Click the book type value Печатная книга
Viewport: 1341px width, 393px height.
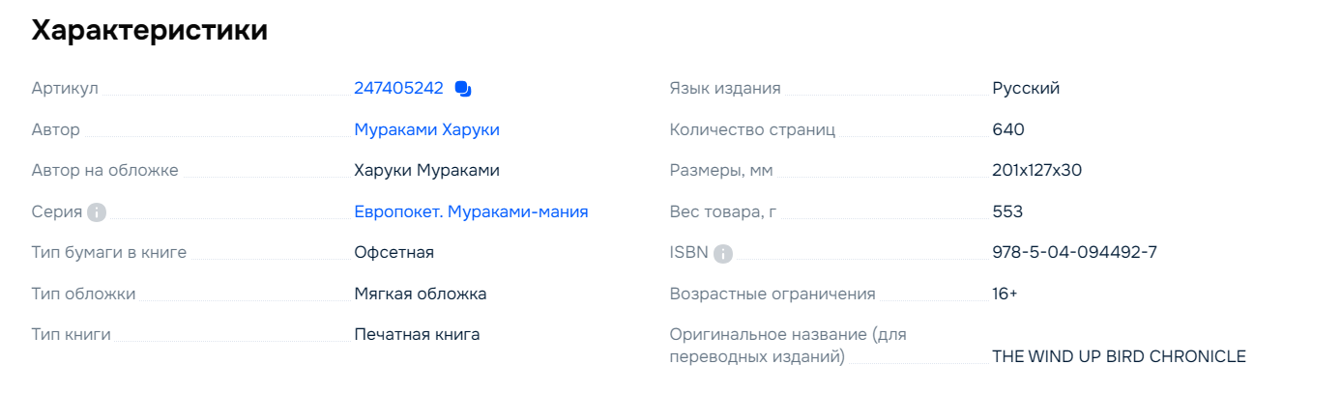point(417,335)
